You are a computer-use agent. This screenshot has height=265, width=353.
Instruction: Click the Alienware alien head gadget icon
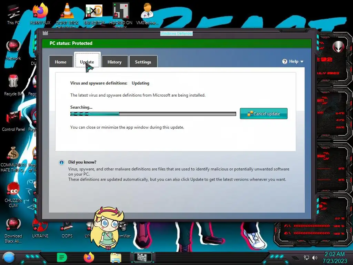point(338,47)
